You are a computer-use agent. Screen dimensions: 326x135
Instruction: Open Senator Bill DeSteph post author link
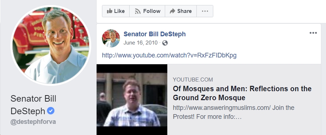point(154,34)
